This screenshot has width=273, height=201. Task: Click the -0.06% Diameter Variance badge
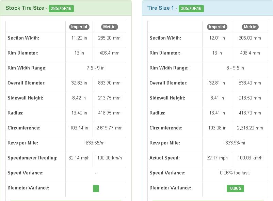point(235,188)
